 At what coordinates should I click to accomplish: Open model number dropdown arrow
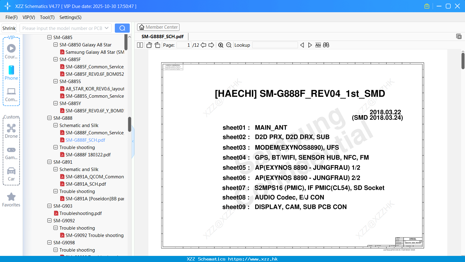click(107, 28)
